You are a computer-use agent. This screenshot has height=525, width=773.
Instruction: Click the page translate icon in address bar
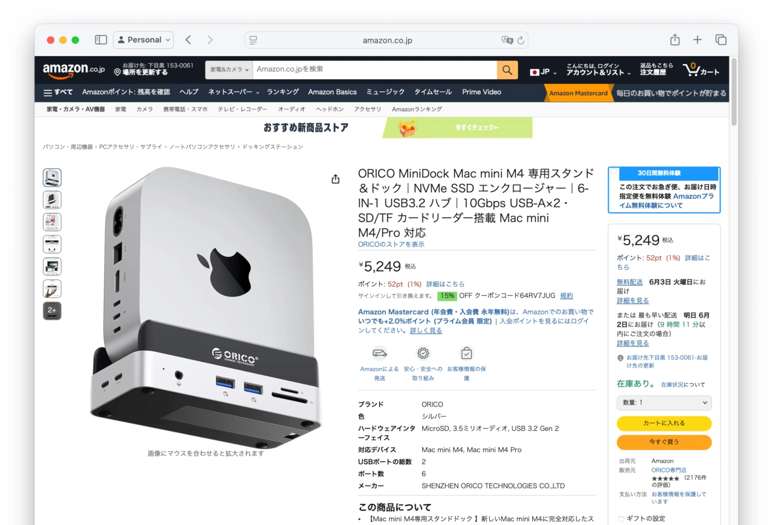click(x=507, y=40)
